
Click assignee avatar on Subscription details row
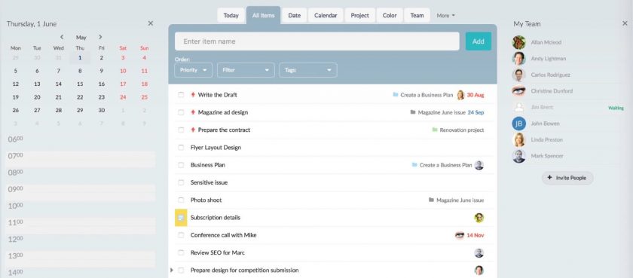479,218
